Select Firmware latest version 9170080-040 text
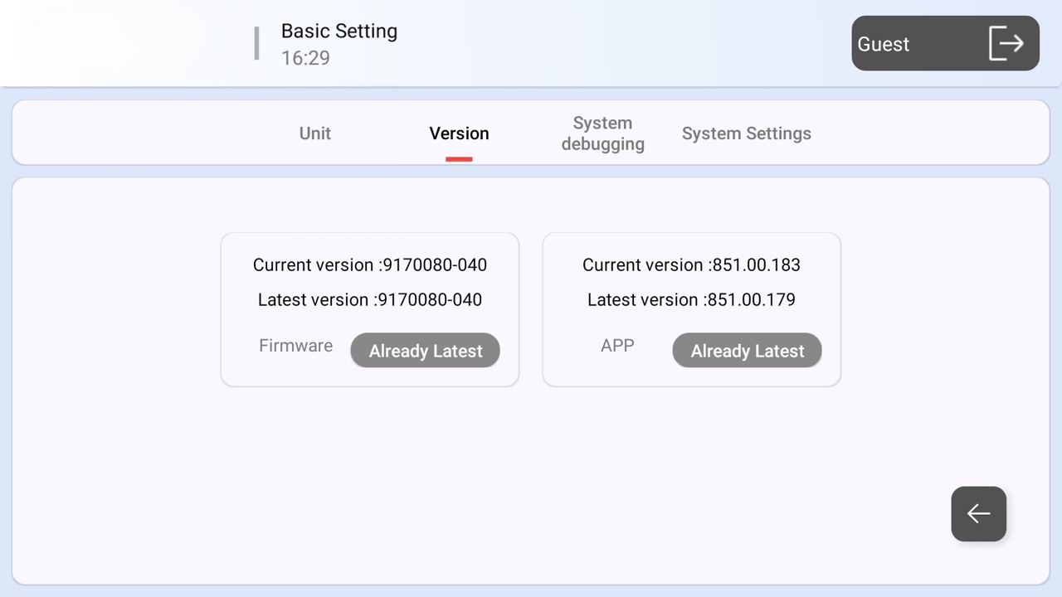 coord(370,300)
